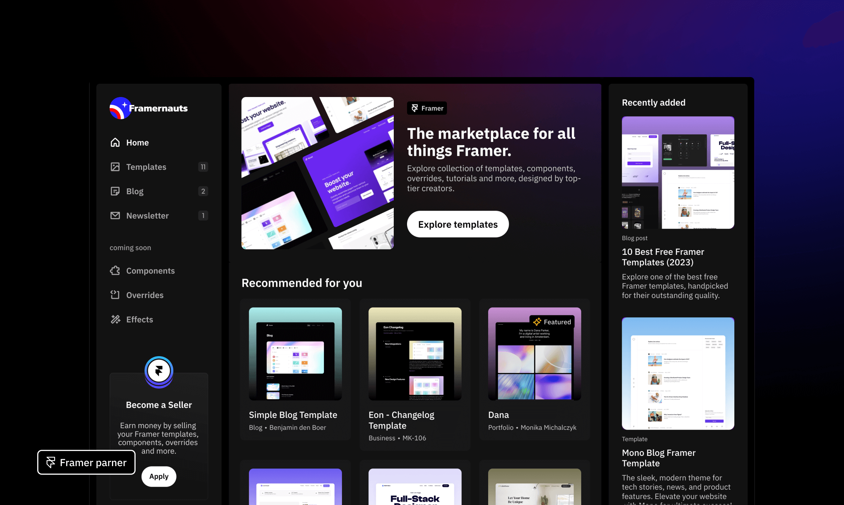Click the marketplace for all things Framer headline
The width and height of the screenshot is (844, 505).
(x=491, y=142)
